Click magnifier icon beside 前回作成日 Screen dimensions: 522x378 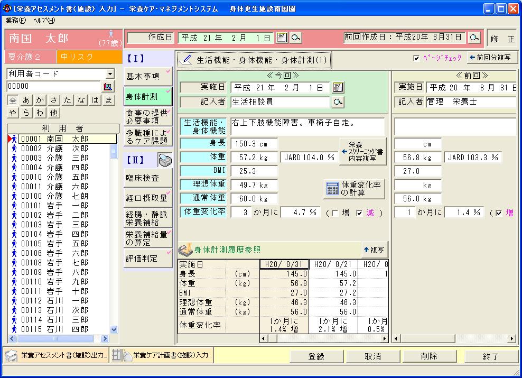click(x=474, y=38)
